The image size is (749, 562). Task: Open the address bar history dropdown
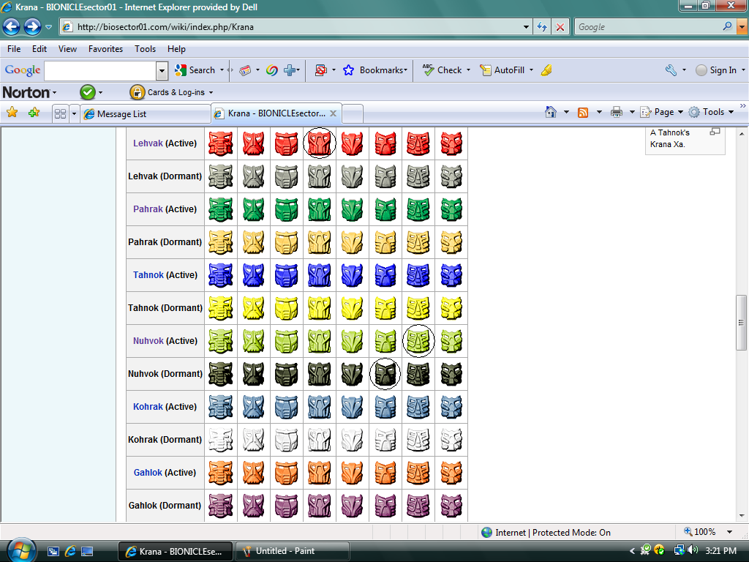[x=526, y=27]
